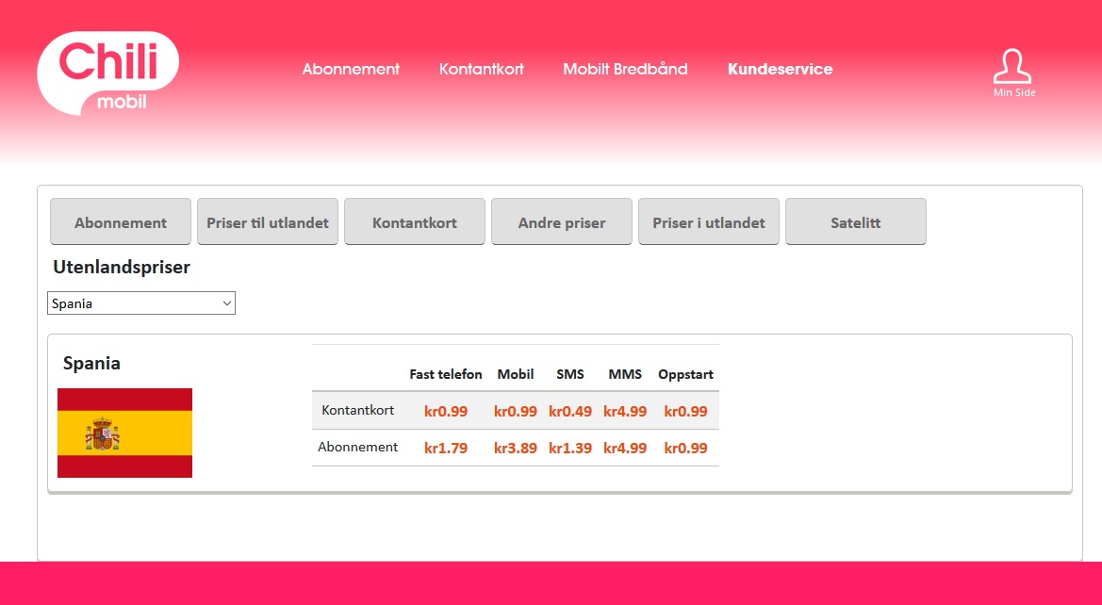Click the SMS column header
This screenshot has width=1102, height=605.
[570, 374]
